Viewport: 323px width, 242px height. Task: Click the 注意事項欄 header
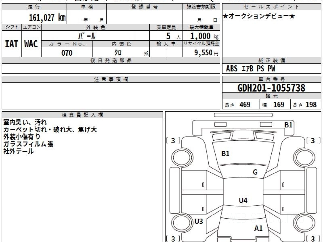pos(111,79)
